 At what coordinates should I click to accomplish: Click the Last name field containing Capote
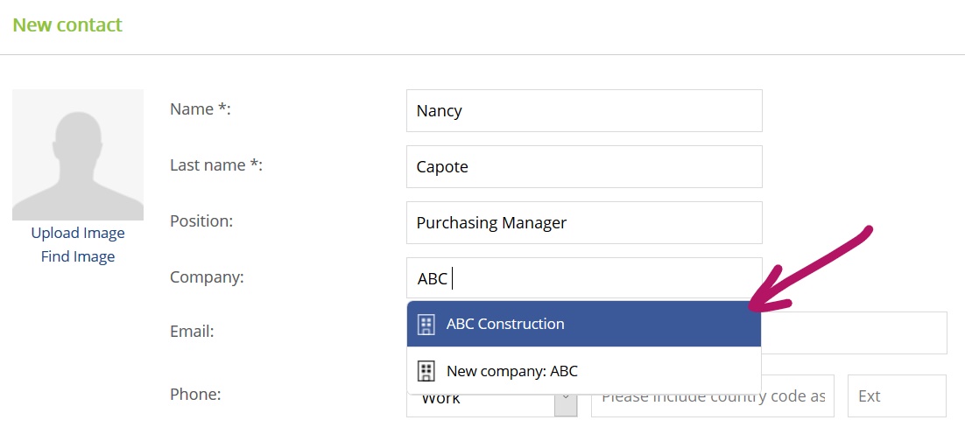click(x=584, y=166)
